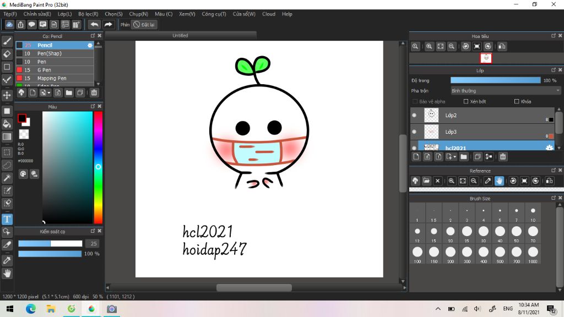Select the Brush tool in left toolbar
The height and width of the screenshot is (317, 564).
coord(7,41)
